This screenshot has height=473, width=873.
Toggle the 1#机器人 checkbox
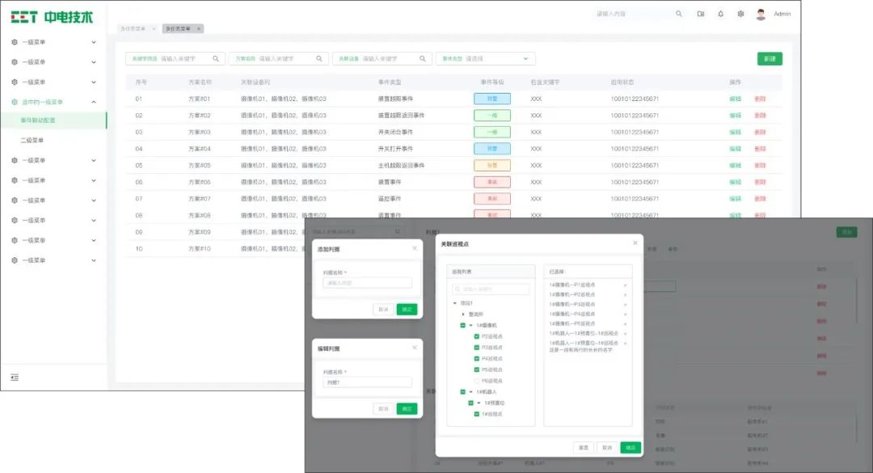coord(462,391)
